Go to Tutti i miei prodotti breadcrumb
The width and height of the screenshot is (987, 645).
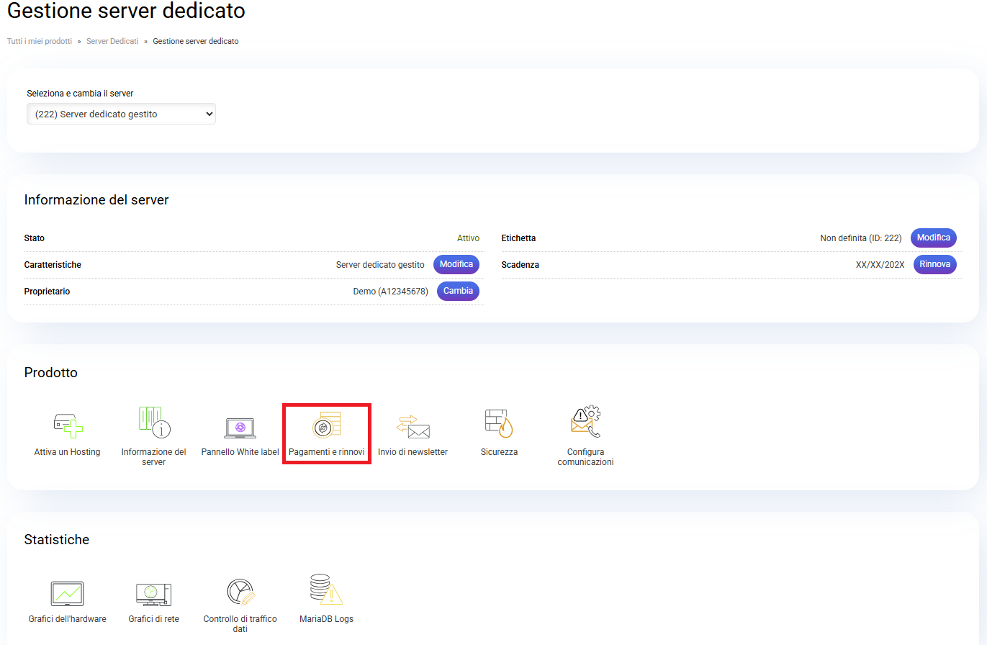pyautogui.click(x=40, y=42)
